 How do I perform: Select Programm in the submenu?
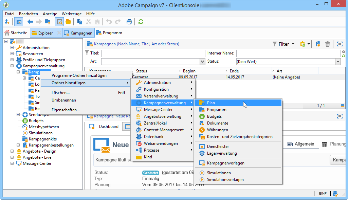[x=238, y=110]
